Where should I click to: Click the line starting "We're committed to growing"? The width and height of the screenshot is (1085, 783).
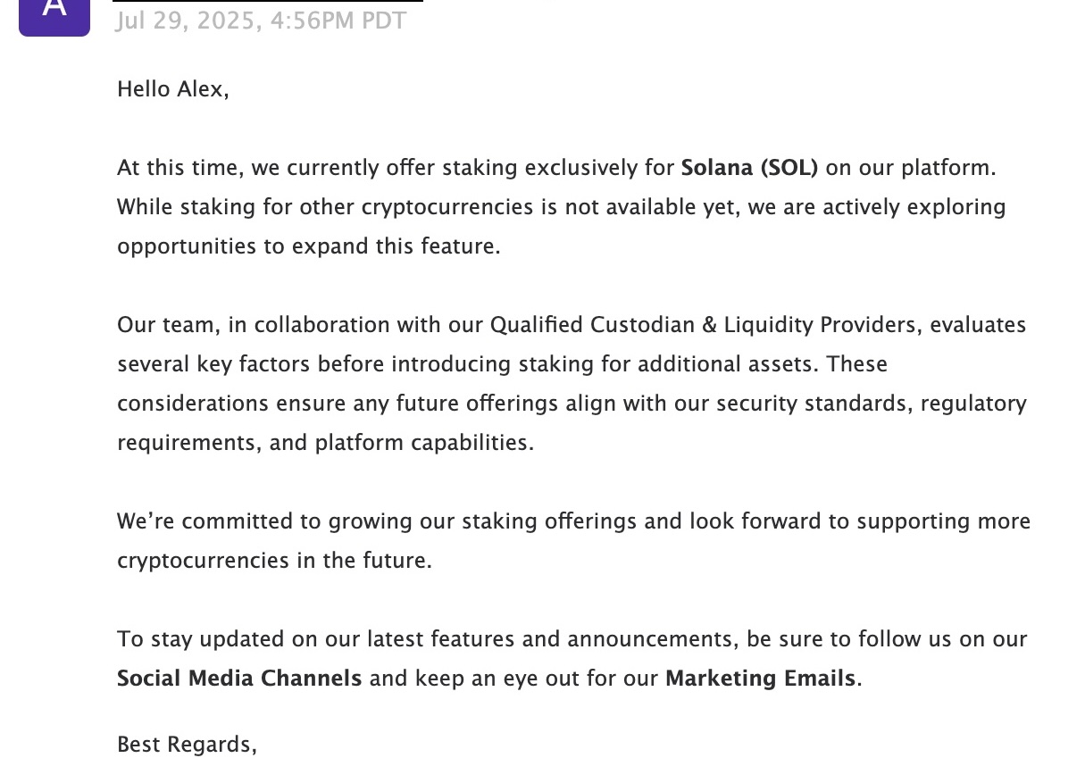[573, 521]
